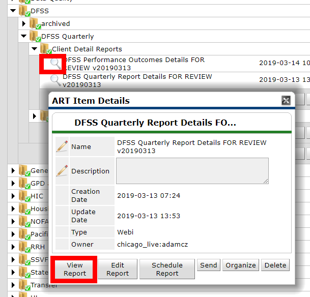310x297 pixels.
Task: Collapse the DFSS Quarterly folder
Action: click(24, 36)
